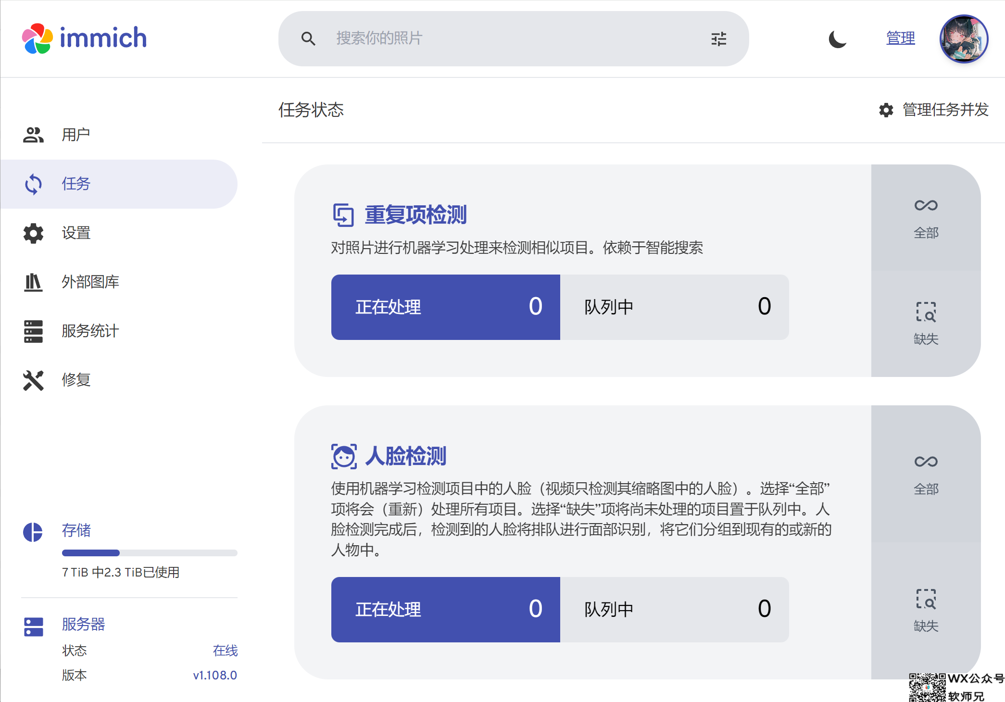Viewport: 1005px width, 702px height.
Task: Run 全部 for 人脸检测
Action: (926, 474)
